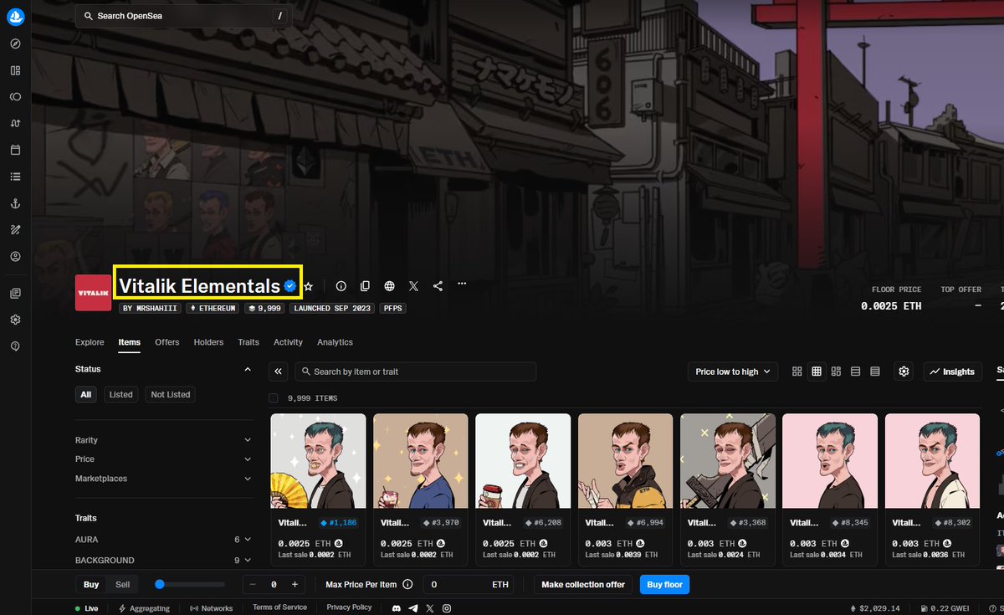1004x615 pixels.
Task: Select the Not Listed status filter
Action: click(171, 395)
